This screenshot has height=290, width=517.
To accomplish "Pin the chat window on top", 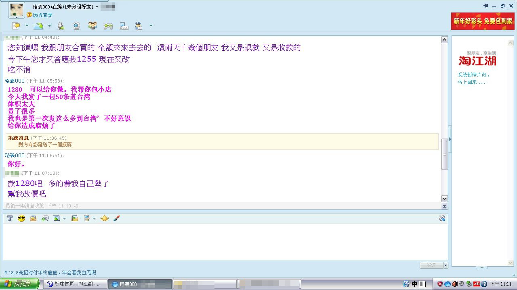I will (x=486, y=6).
